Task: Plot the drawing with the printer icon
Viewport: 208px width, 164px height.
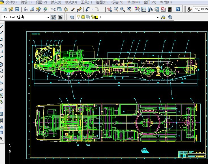Action: click(25, 9)
